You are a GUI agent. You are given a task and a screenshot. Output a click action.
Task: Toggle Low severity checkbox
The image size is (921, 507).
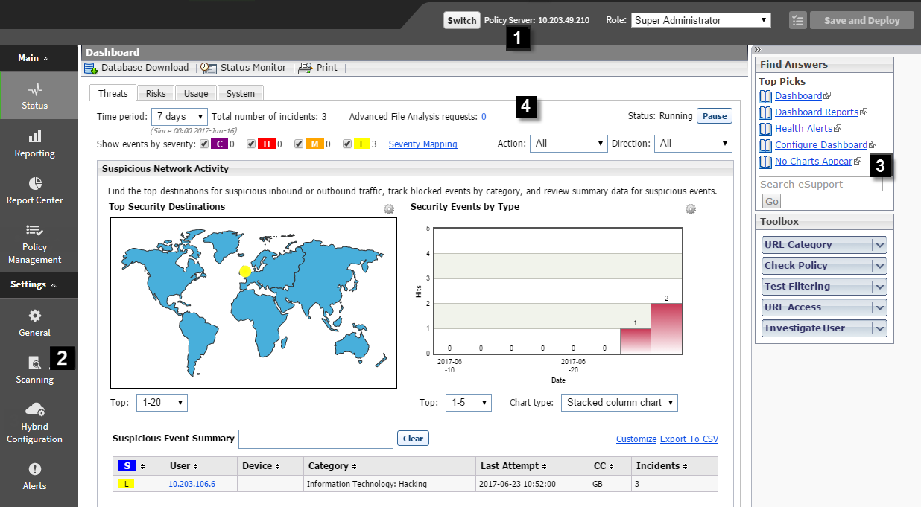click(x=347, y=144)
